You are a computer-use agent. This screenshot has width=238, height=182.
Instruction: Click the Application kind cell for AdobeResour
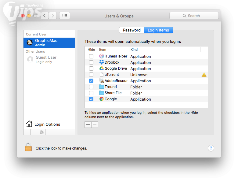[x=141, y=81]
